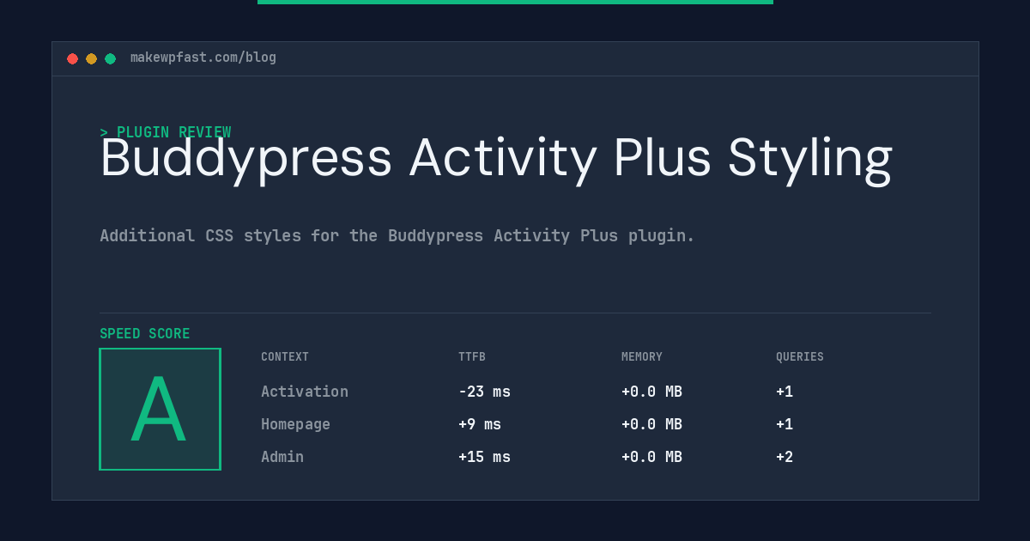Select the '> PLUGIN REVIEW' label
The image size is (1030, 541).
pyautogui.click(x=166, y=132)
